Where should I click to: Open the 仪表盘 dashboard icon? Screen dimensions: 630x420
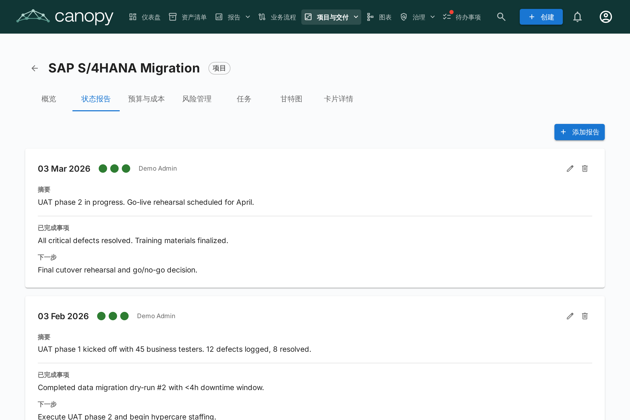pyautogui.click(x=133, y=17)
